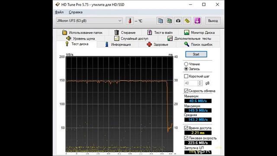The width and height of the screenshot is (277, 156).
Task: Switch to the Дополнительные тесты tab
Action: 189,39
